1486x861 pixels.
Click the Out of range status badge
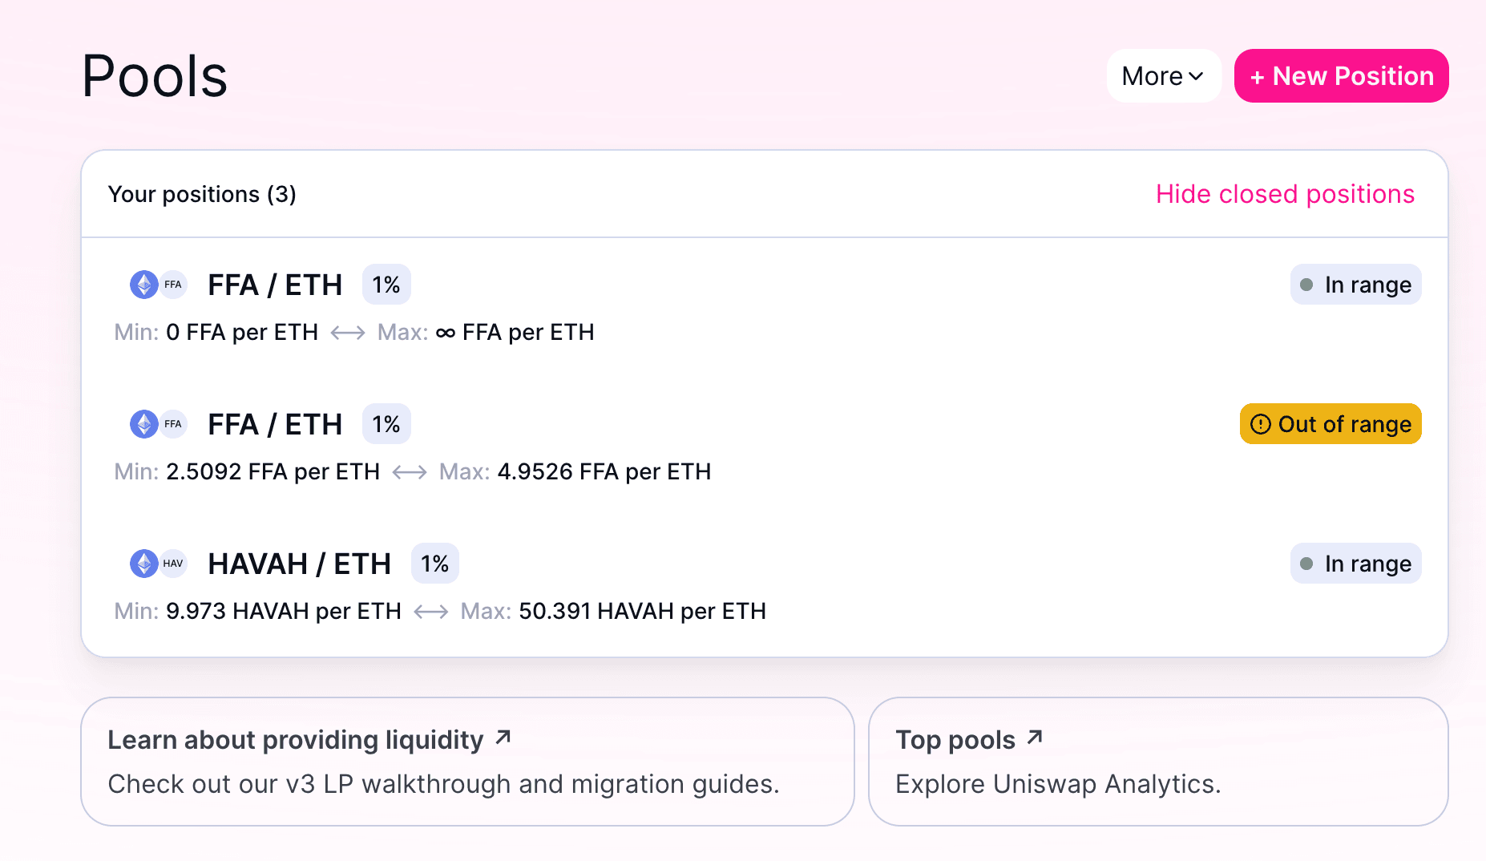click(x=1331, y=424)
